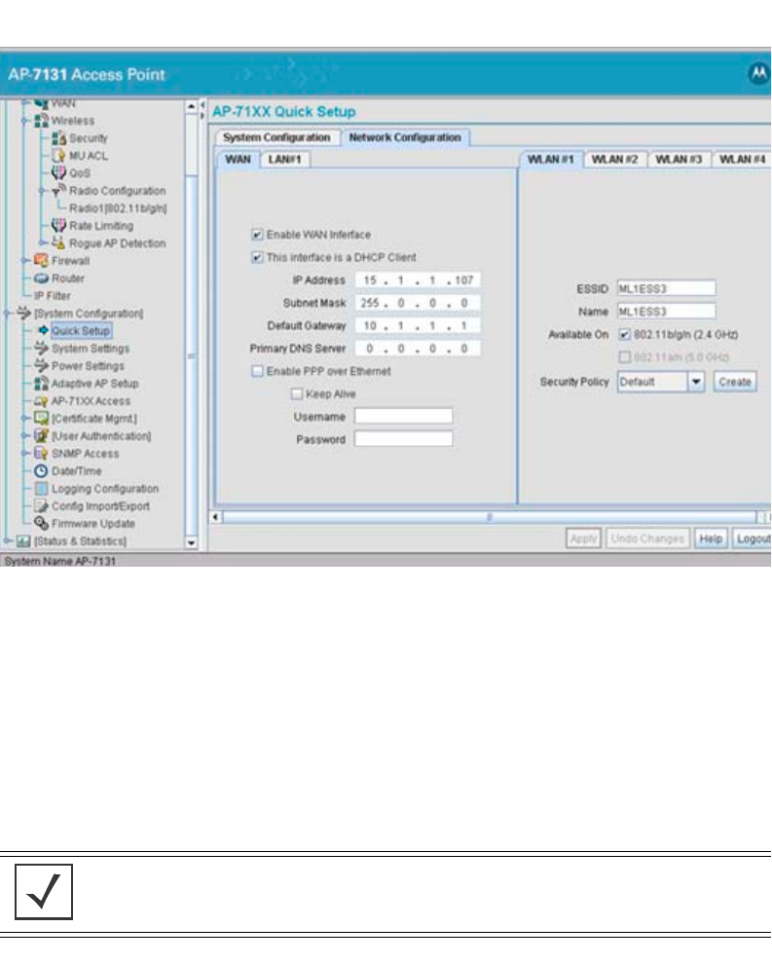The image size is (772, 964).
Task: Click the System Configuration arrow icon
Action: pyautogui.click(x=23, y=313)
